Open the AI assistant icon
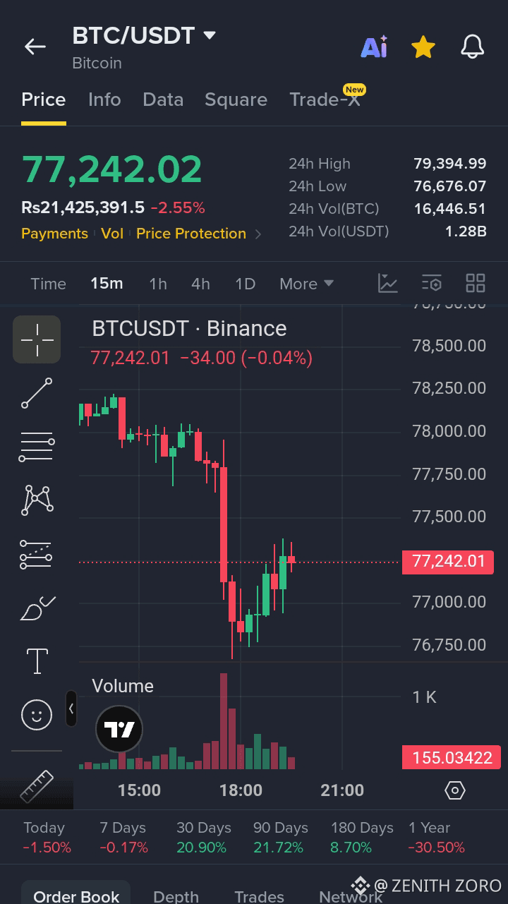 pyautogui.click(x=374, y=47)
